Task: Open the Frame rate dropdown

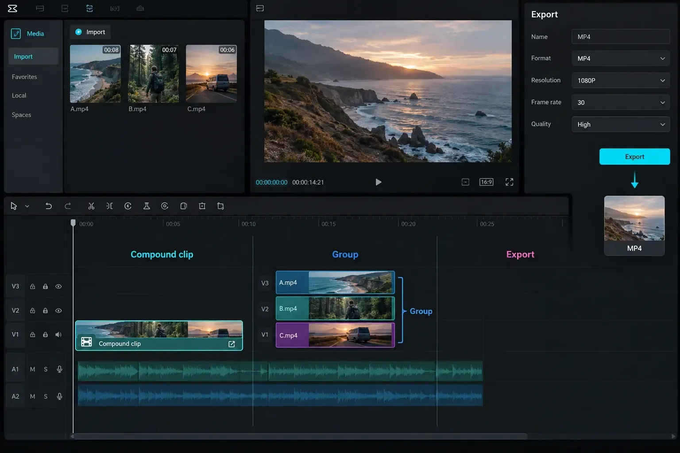Action: tap(621, 102)
